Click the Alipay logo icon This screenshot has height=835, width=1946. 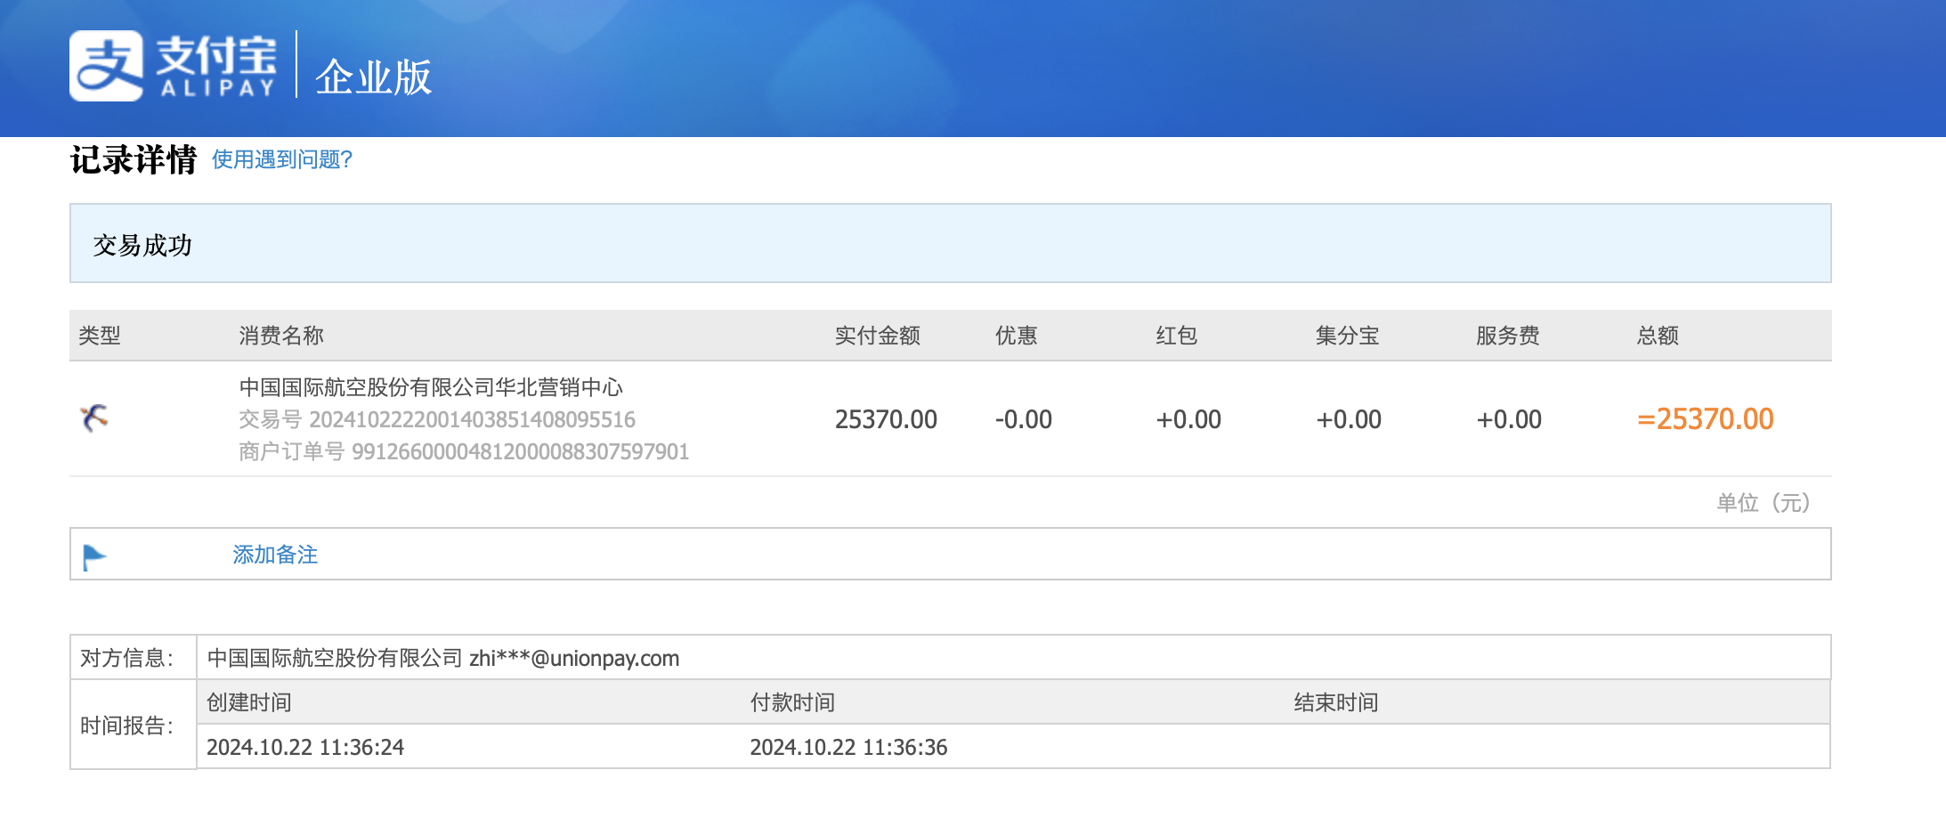click(x=106, y=66)
